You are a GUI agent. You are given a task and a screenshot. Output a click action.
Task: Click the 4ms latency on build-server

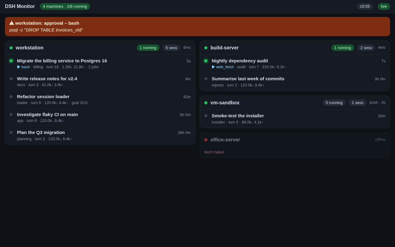(382, 48)
